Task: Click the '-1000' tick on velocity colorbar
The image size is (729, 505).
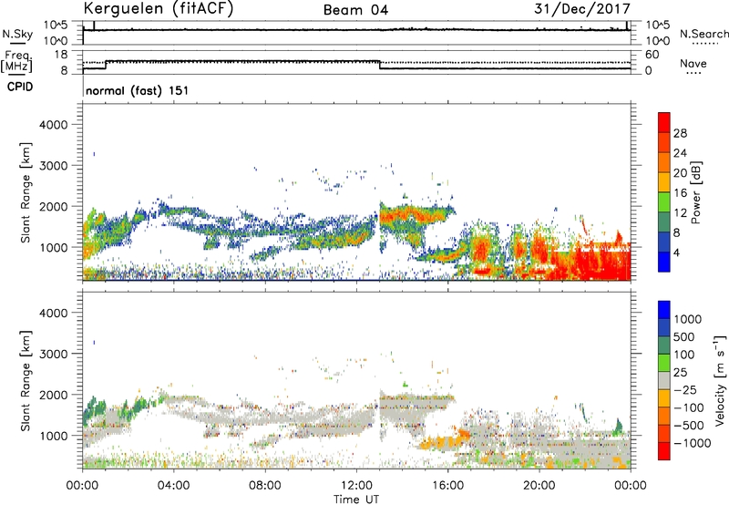Action: click(692, 443)
